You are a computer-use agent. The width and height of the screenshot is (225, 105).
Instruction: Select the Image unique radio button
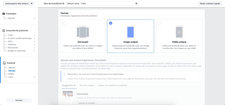111,23
